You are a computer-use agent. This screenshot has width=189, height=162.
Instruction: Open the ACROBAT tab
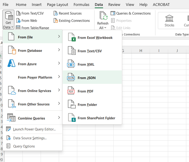161,5
